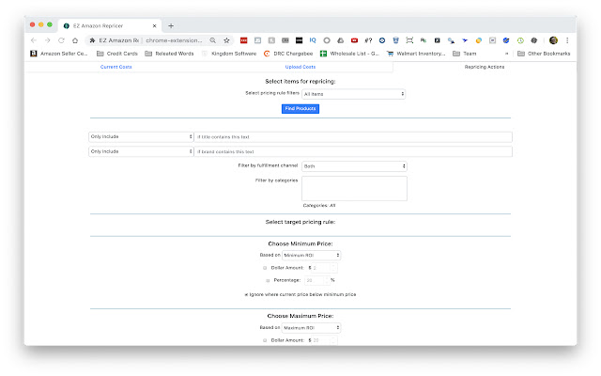Open the Minimum ROI based-on dropdown
The width and height of the screenshot is (601, 376).
tap(311, 255)
